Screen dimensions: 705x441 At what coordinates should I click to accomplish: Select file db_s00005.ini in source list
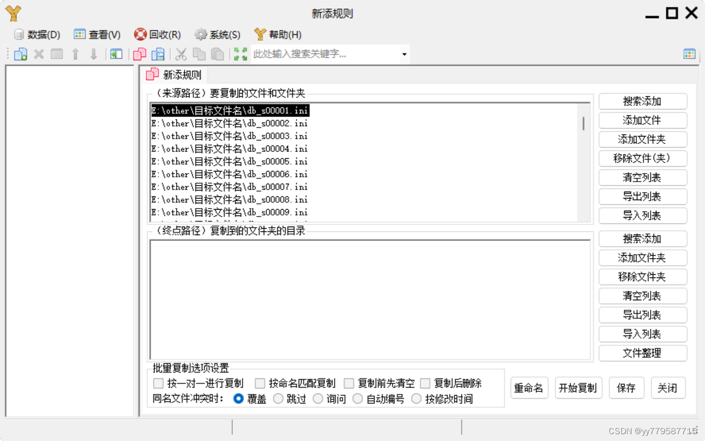[x=230, y=161]
